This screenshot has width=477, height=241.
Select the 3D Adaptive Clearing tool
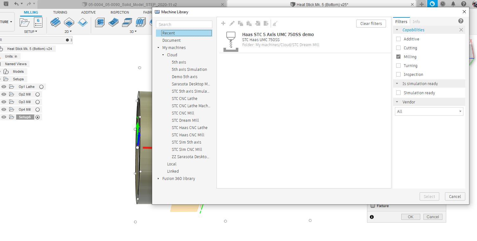tap(100, 22)
